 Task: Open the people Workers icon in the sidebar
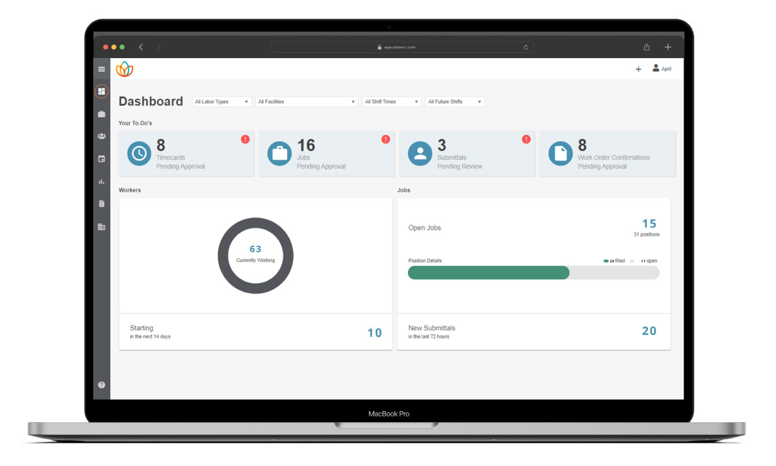(x=102, y=136)
